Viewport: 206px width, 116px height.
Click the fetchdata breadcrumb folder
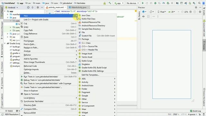tap(80, 3)
